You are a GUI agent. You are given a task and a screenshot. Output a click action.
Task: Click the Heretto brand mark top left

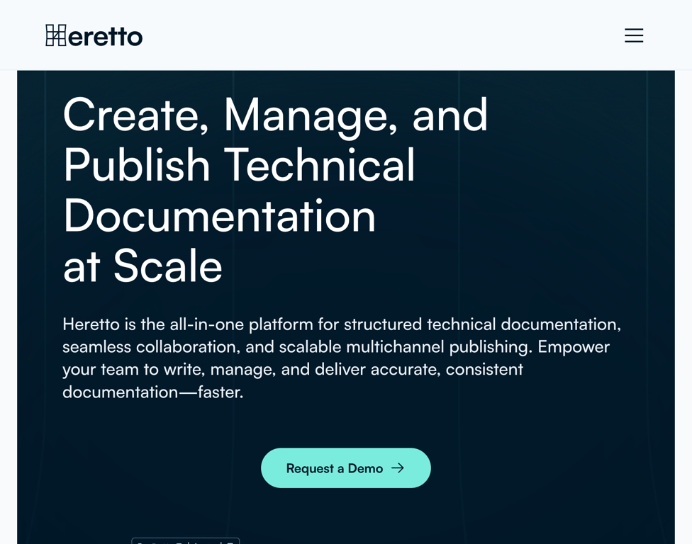[94, 35]
